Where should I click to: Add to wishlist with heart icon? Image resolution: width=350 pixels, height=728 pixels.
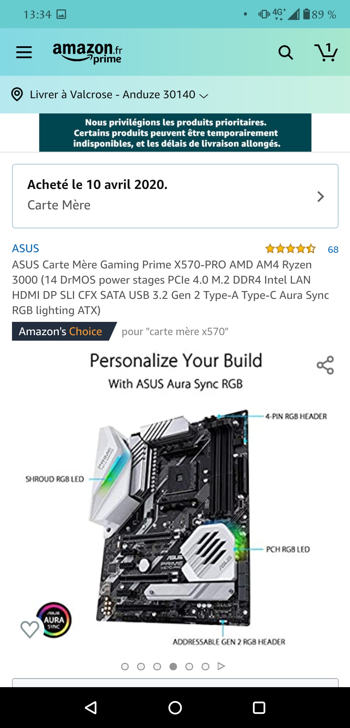[x=29, y=629]
